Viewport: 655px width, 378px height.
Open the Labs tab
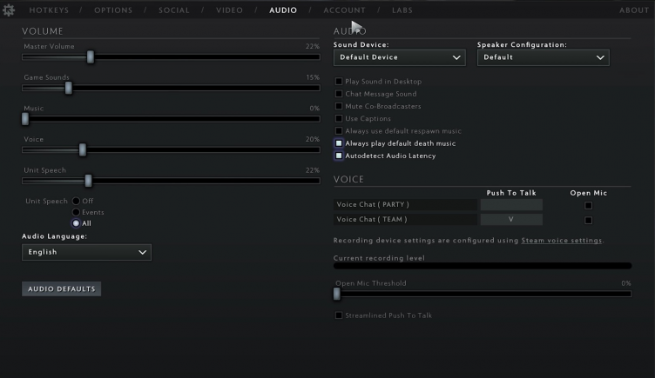(x=402, y=10)
